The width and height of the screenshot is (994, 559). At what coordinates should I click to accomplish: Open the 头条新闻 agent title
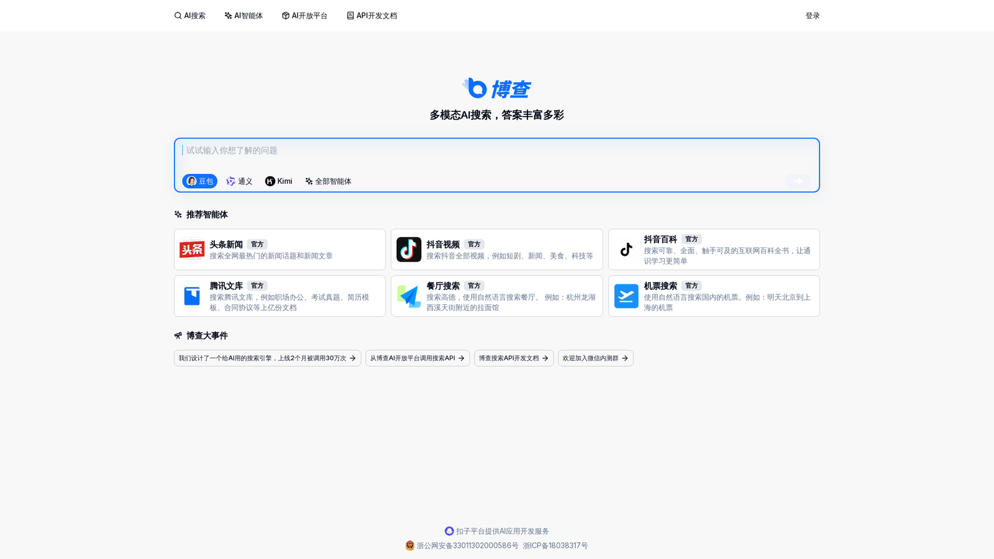pos(226,245)
